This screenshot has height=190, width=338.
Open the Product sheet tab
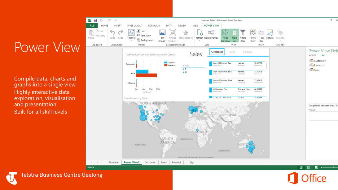[176, 162]
